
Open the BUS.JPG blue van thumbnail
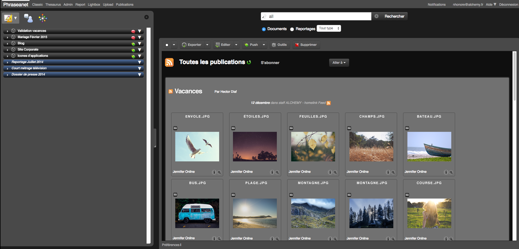pyautogui.click(x=197, y=213)
